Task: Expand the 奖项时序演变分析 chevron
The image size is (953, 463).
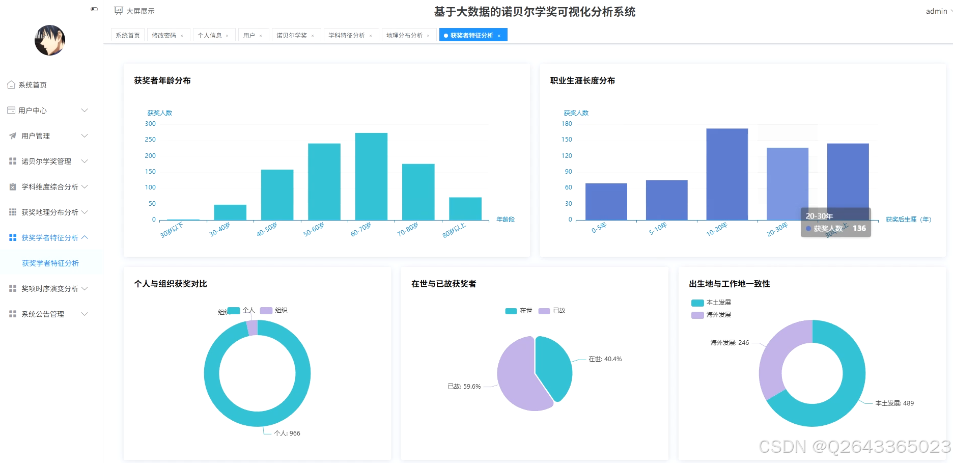Action: coord(85,288)
